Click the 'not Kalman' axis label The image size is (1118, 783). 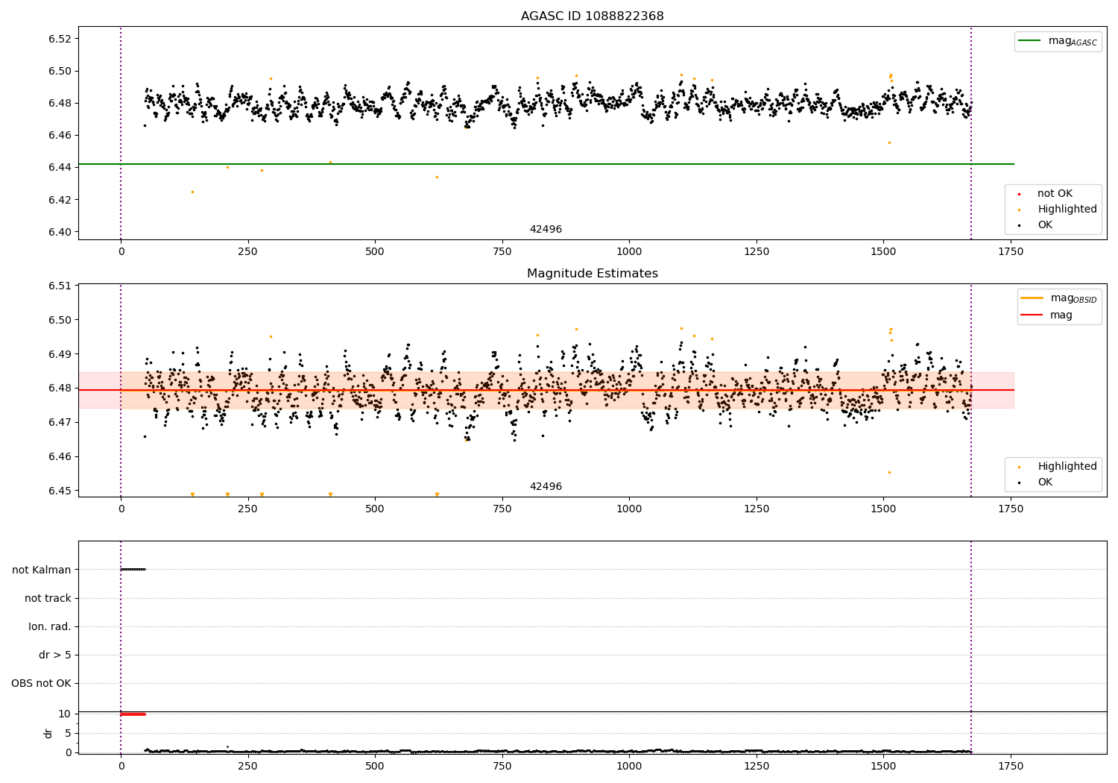[x=42, y=570]
